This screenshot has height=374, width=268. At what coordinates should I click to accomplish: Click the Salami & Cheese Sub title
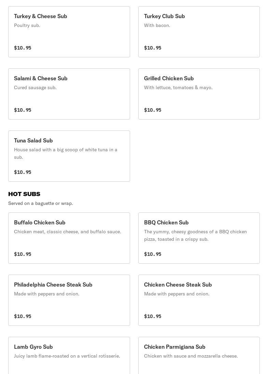point(41,78)
